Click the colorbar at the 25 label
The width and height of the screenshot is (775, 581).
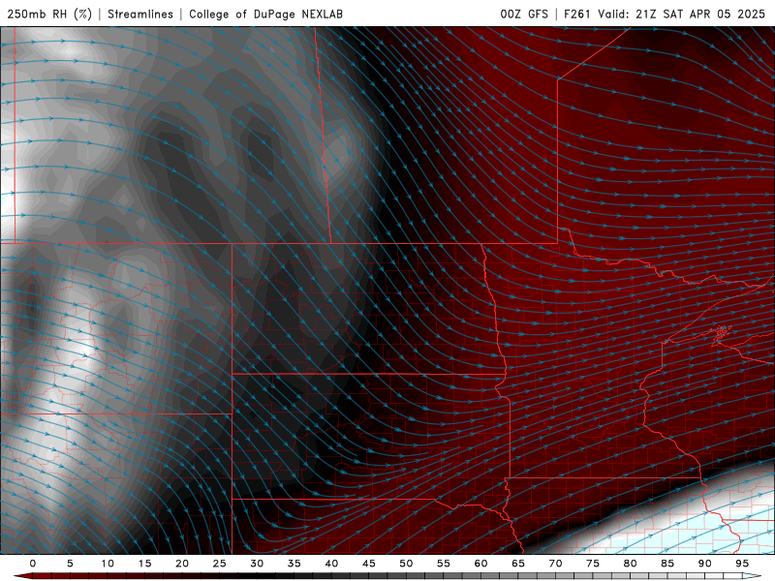coord(220,564)
